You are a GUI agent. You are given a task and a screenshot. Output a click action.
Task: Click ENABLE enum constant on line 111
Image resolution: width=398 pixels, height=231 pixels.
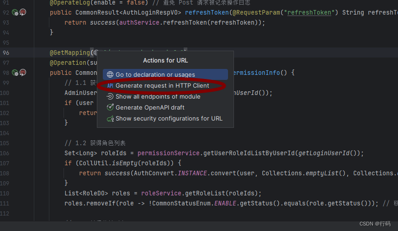225,203
